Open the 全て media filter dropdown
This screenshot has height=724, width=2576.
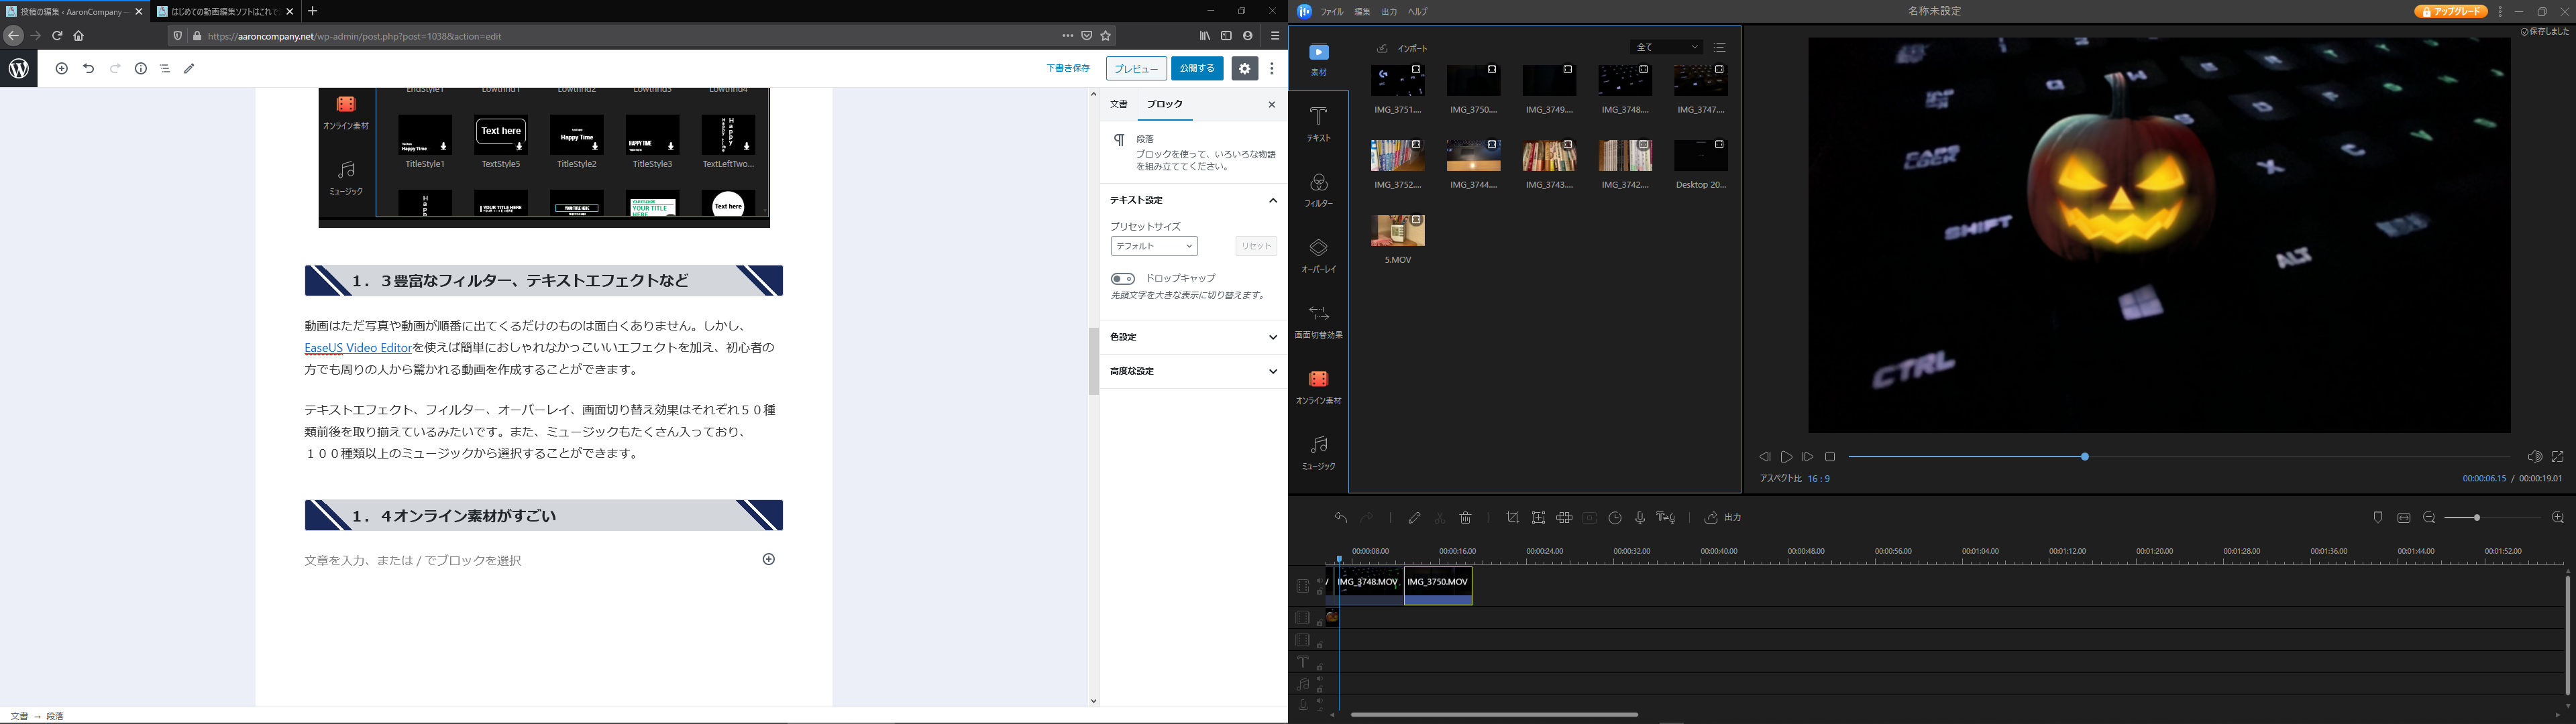tap(1666, 47)
